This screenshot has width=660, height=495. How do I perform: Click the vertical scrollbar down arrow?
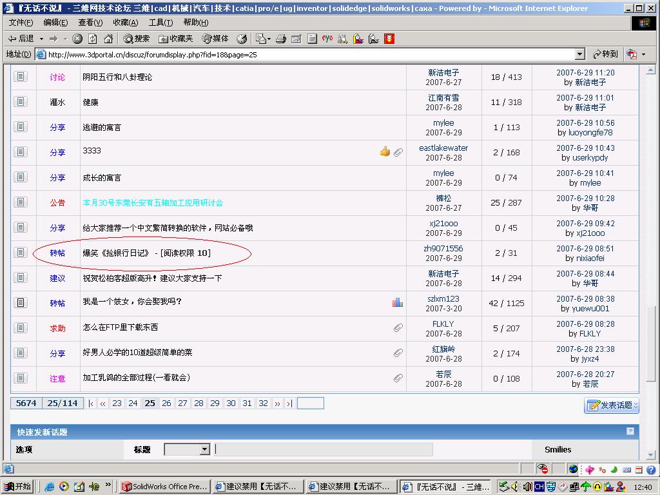pos(650,455)
